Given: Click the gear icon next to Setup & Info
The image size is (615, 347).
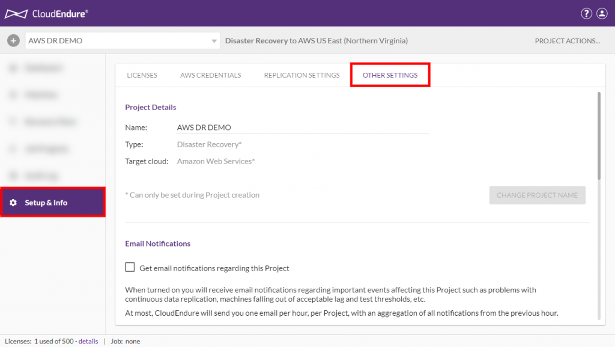Looking at the screenshot, I should [x=13, y=203].
